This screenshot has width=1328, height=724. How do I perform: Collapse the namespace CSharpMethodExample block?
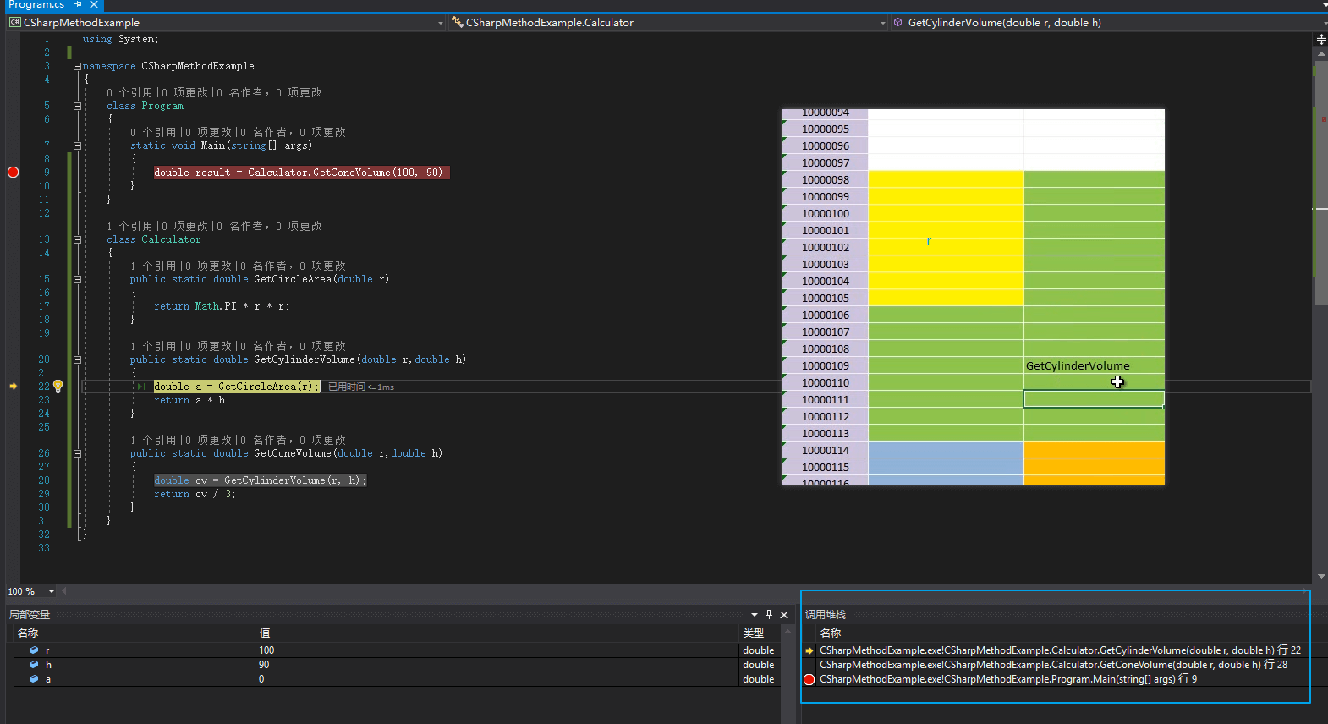[x=77, y=66]
